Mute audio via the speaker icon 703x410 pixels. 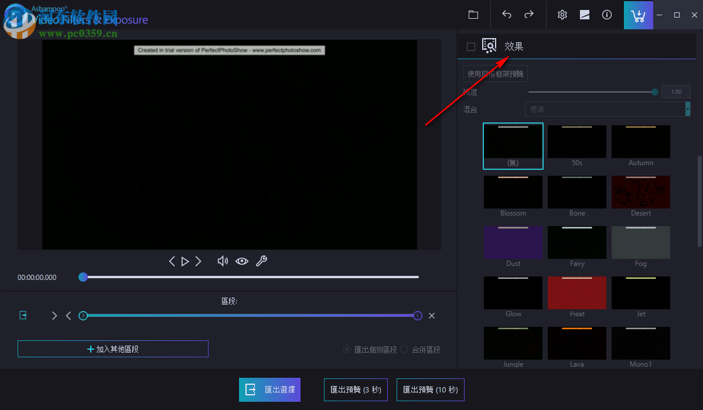223,261
